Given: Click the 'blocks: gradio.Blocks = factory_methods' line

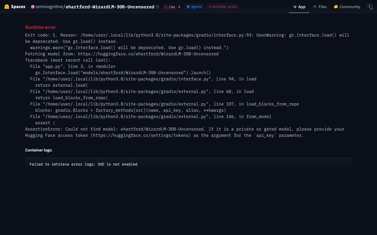Looking at the screenshot, I should coord(131,110).
